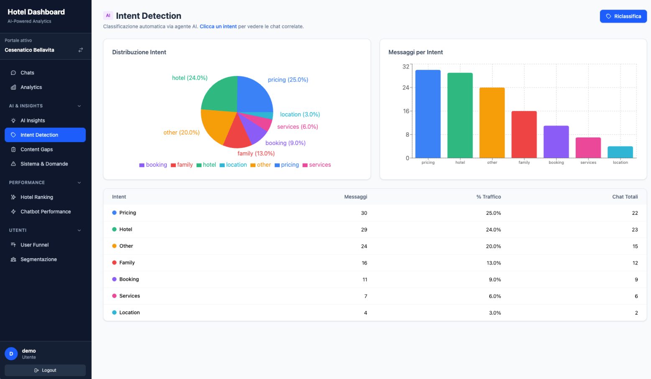Collapse the AI & Insights section chevron
The width and height of the screenshot is (651, 379).
coord(79,106)
